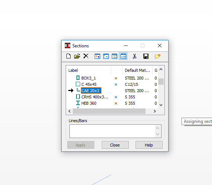Click the new section definition icon
Screen dimensions: 212x185
(68, 56)
